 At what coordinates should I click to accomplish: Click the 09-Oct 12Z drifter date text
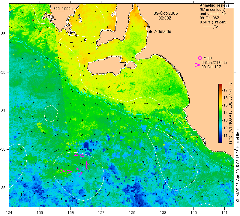click(211, 67)
